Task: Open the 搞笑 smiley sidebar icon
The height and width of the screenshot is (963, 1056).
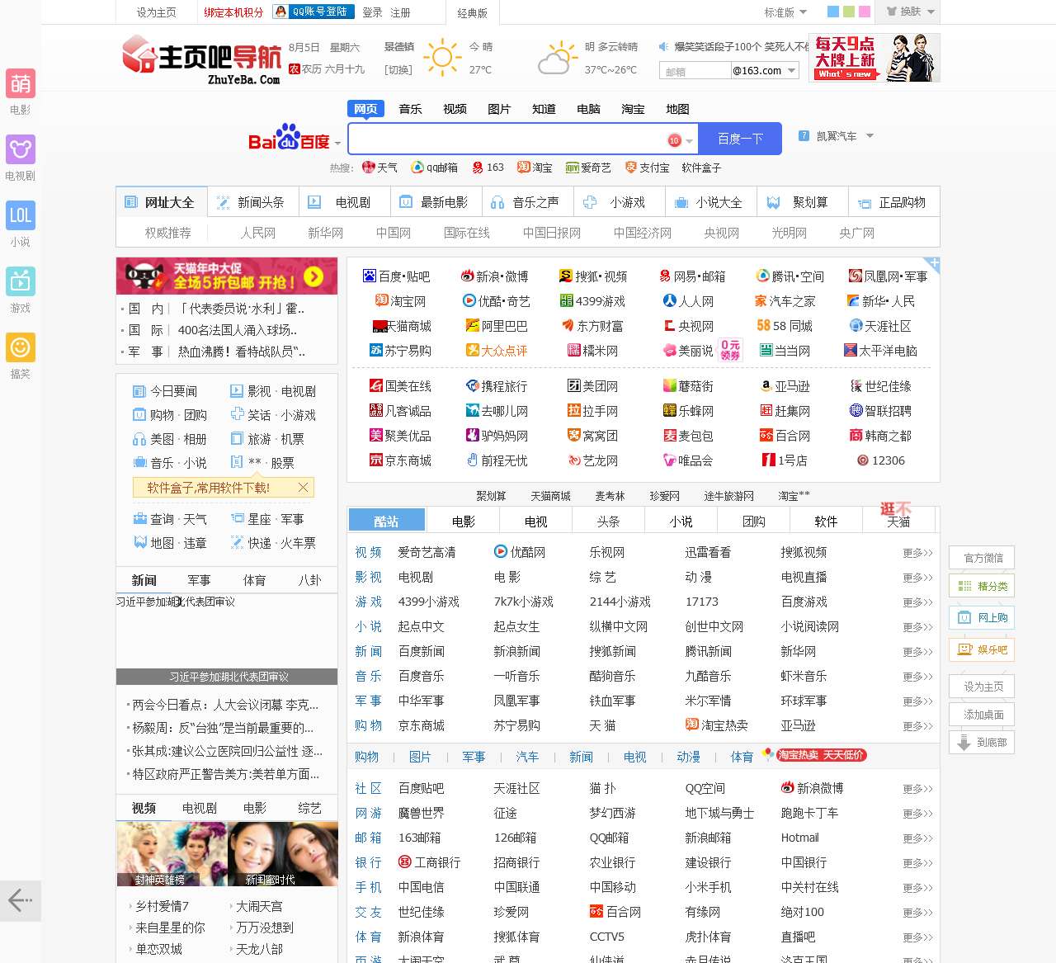Action: click(21, 347)
